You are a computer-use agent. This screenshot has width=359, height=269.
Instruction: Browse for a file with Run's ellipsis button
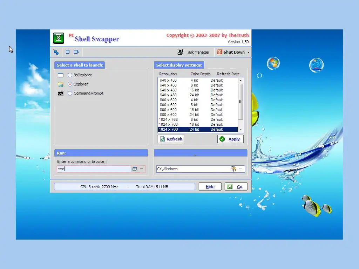pos(141,169)
